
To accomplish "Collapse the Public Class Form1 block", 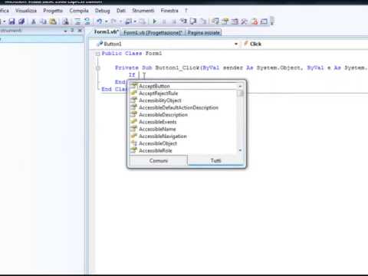I will tap(97, 54).
